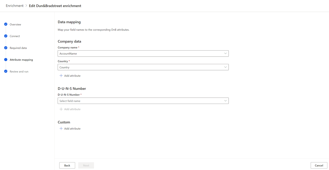This screenshot has width=329, height=170.
Task: Click the Enrichment breadcrumb link
Action: (15, 6)
